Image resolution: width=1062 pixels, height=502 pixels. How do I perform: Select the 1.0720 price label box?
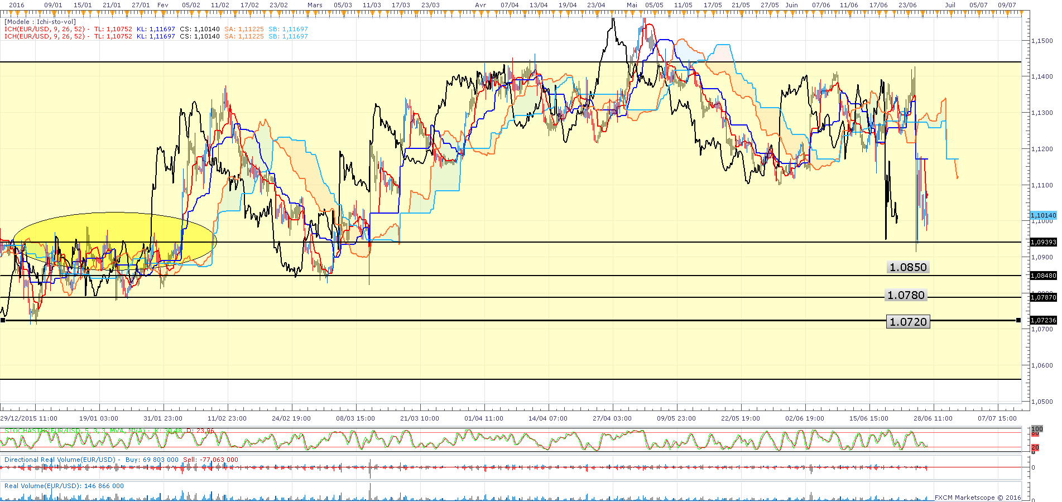(x=907, y=322)
